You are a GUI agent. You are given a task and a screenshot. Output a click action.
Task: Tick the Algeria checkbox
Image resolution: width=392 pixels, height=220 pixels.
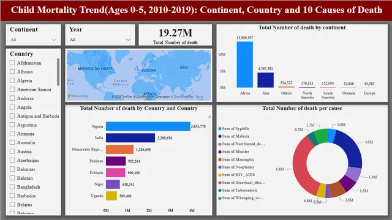tap(12, 80)
